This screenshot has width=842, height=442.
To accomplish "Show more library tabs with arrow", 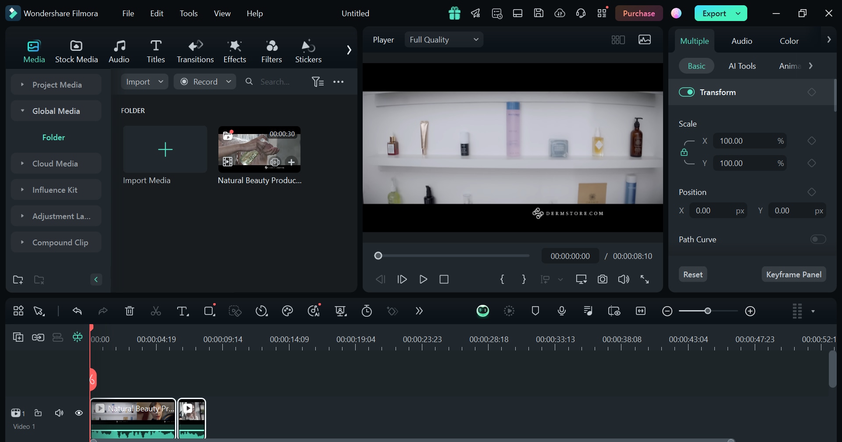I will coord(349,50).
